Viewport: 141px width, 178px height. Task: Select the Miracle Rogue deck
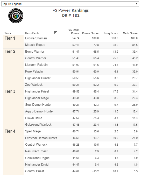(35, 45)
